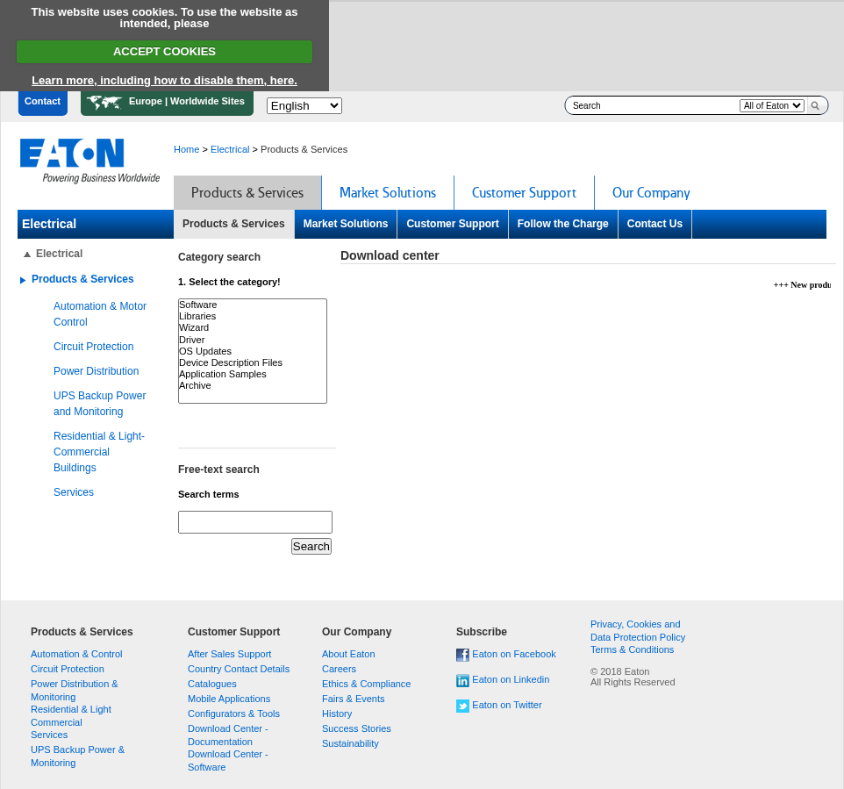
Task: Click the Search terms text box
Action: point(255,522)
